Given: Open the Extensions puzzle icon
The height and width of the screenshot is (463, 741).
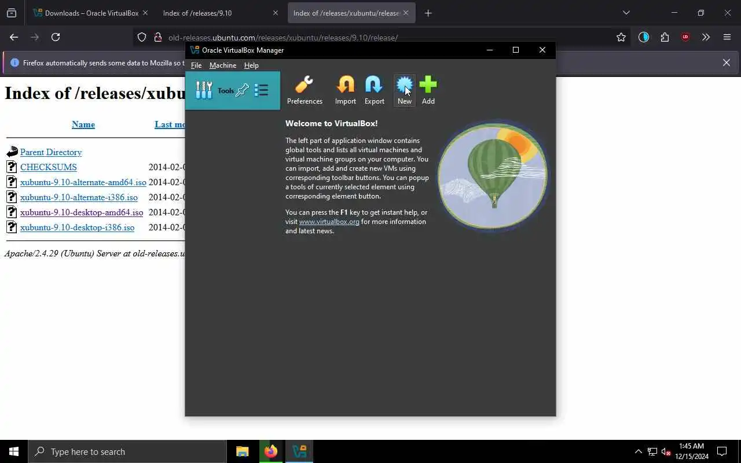Looking at the screenshot, I should (x=665, y=37).
